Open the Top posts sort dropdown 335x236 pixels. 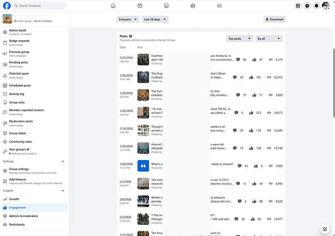click(239, 38)
